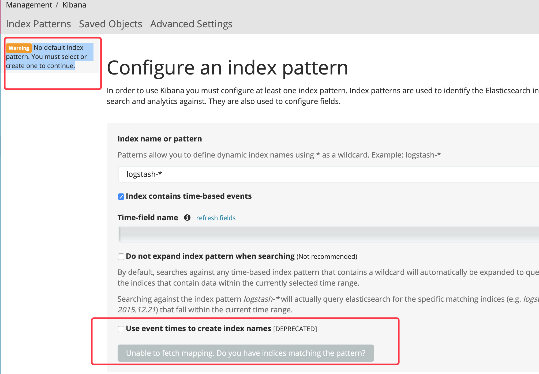This screenshot has width=539, height=374.
Task: Click the orange Warning badge
Action: [x=19, y=48]
